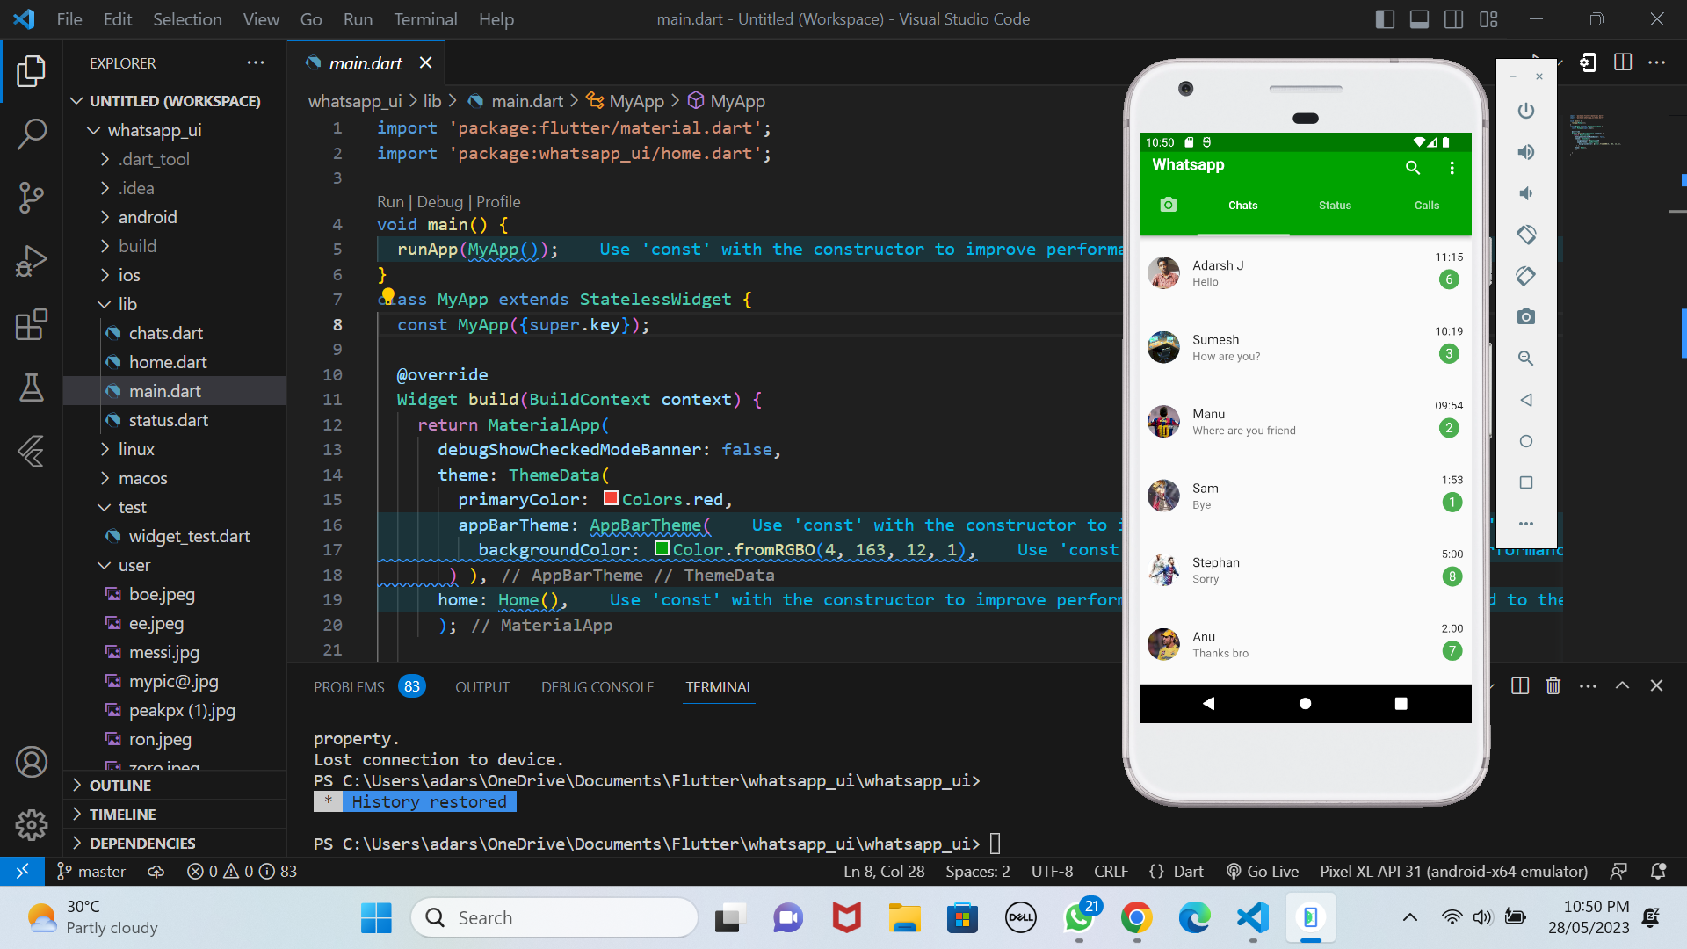Click Go Live in status bar
This screenshot has width=1687, height=949.
tap(1263, 872)
